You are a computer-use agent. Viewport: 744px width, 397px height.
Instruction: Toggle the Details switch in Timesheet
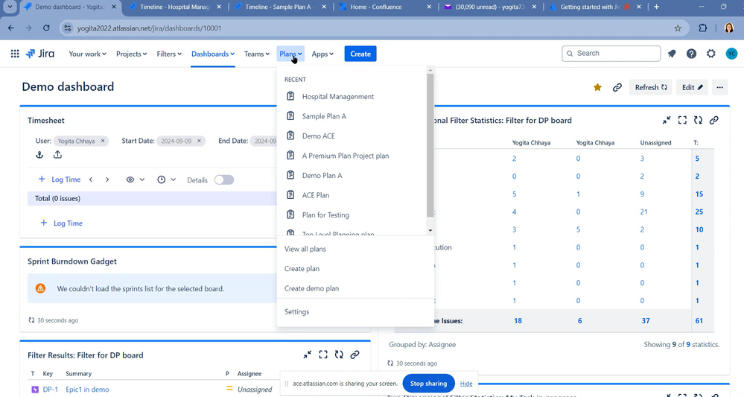(224, 180)
